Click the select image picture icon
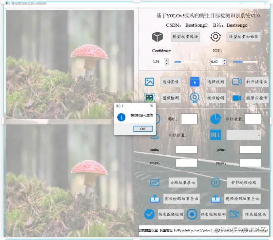Image resolution: width=273 pixels, height=240 pixels. (x=149, y=82)
